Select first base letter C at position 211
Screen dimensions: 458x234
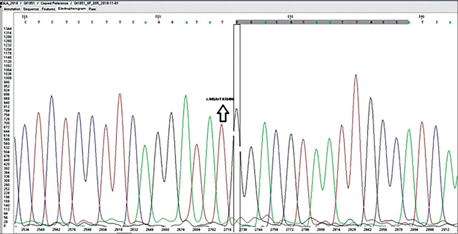tap(25, 22)
